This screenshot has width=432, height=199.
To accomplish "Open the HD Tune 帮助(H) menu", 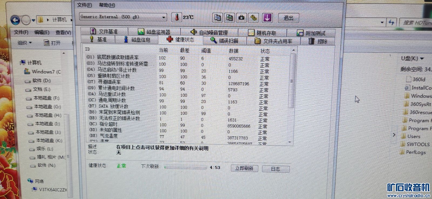I will (x=107, y=5).
